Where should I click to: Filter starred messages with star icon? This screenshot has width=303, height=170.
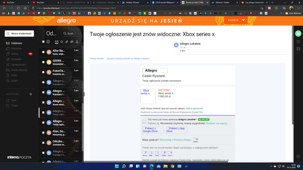(x=62, y=42)
